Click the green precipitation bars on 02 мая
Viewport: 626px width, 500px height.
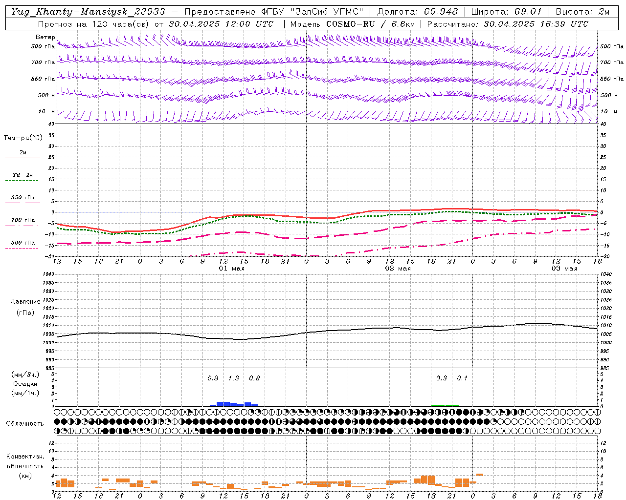click(x=445, y=405)
